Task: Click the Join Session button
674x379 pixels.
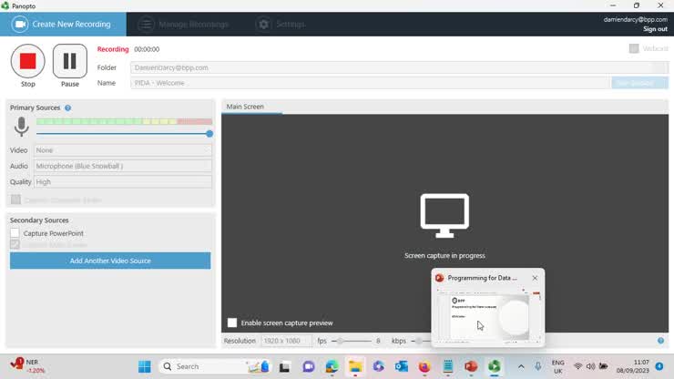Action: pyautogui.click(x=639, y=83)
